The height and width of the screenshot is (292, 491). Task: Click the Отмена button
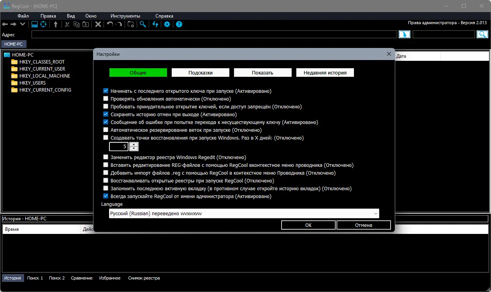(x=364, y=225)
